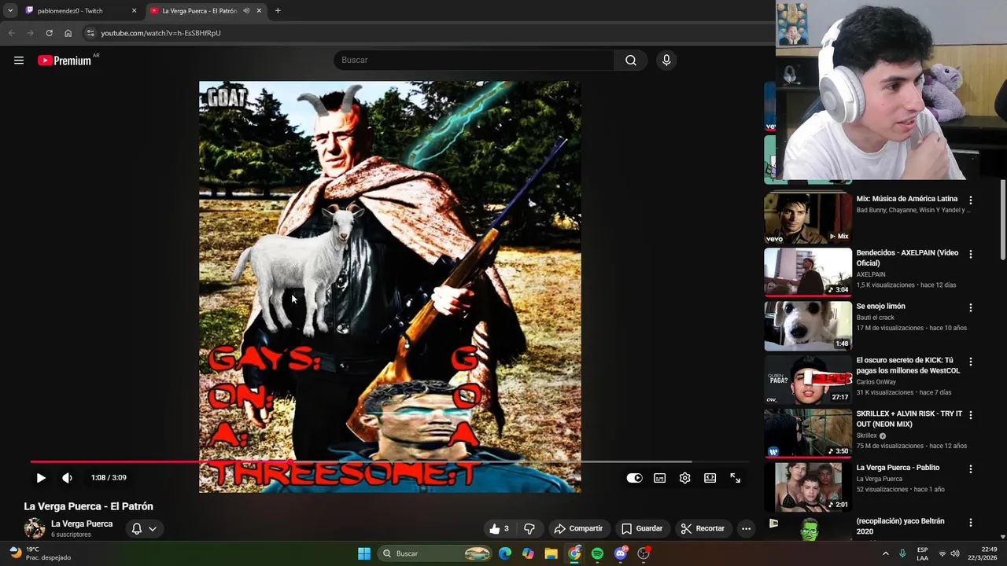Open options for La Verga Puerca - Pablito
Image resolution: width=1007 pixels, height=566 pixels.
[971, 469]
